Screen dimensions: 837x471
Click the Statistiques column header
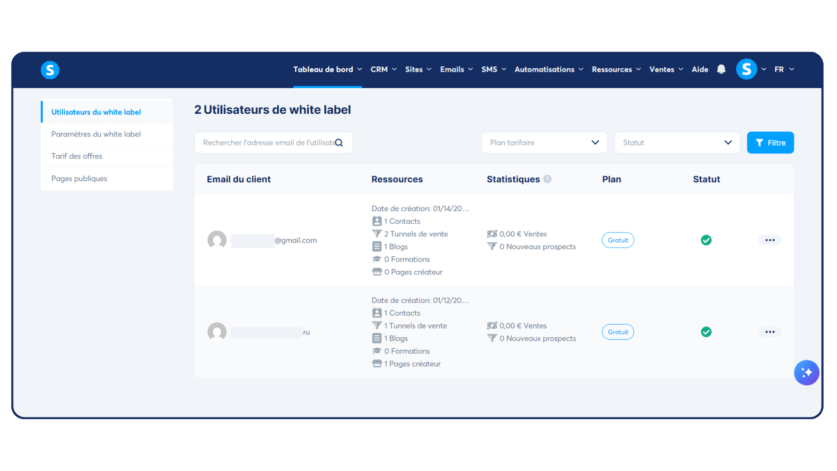coord(513,179)
